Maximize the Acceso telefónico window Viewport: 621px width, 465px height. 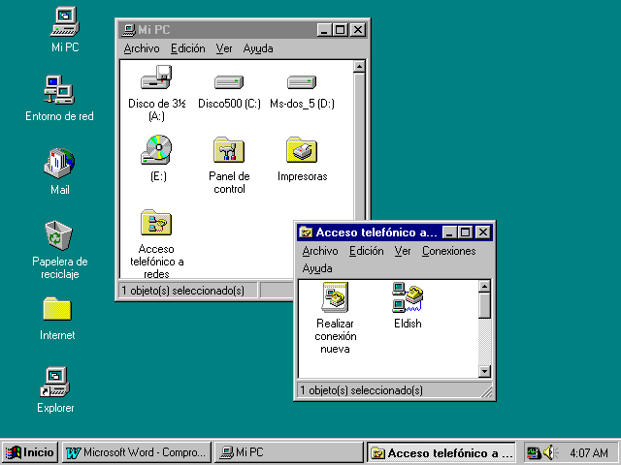pyautogui.click(x=465, y=232)
